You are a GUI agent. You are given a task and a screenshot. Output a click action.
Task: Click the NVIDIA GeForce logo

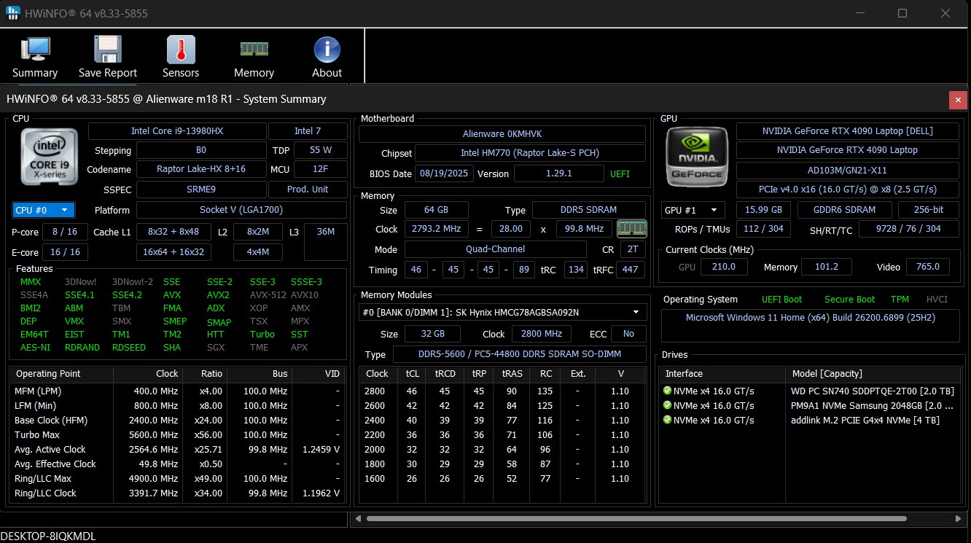click(696, 157)
